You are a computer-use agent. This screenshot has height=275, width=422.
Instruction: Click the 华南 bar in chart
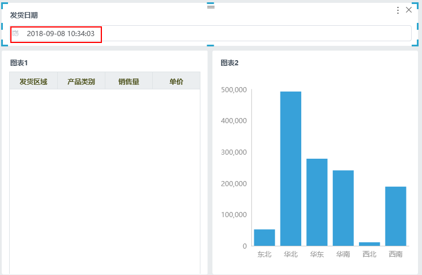click(343, 208)
